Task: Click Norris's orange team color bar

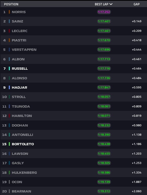Action: 9,12
